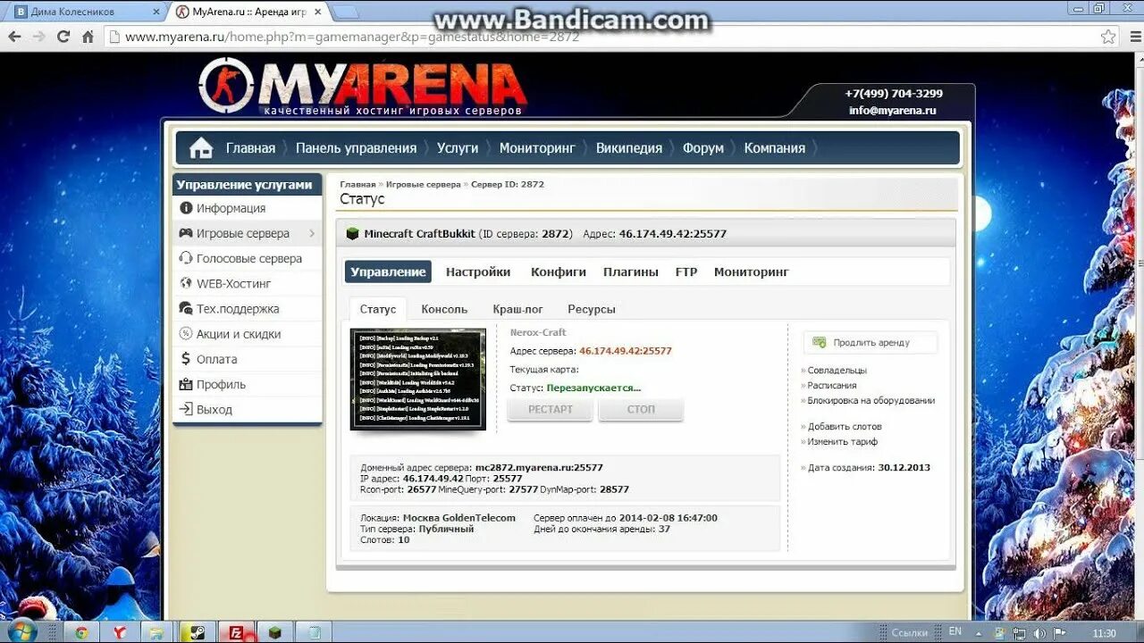Open the Услуги menu
The width and height of the screenshot is (1144, 643).
458,148
